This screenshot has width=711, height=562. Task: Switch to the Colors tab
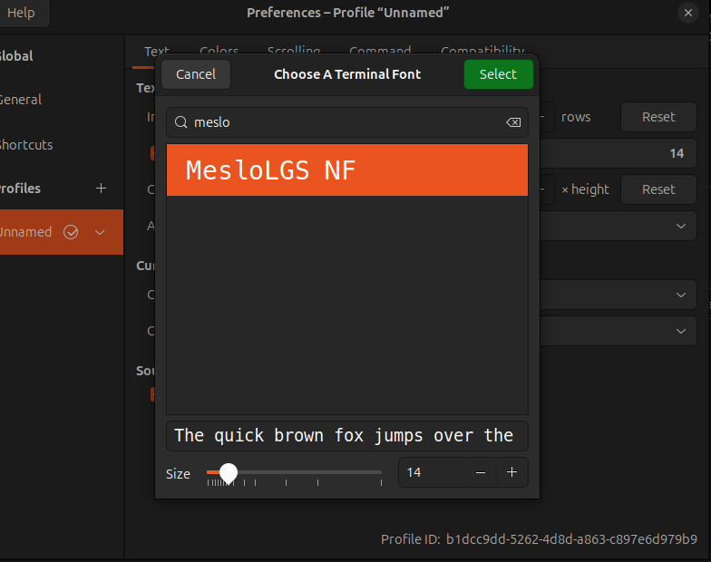click(x=219, y=51)
